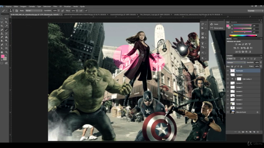Hide the Iluminação layer
264x148 pixels.
[x=228, y=71]
